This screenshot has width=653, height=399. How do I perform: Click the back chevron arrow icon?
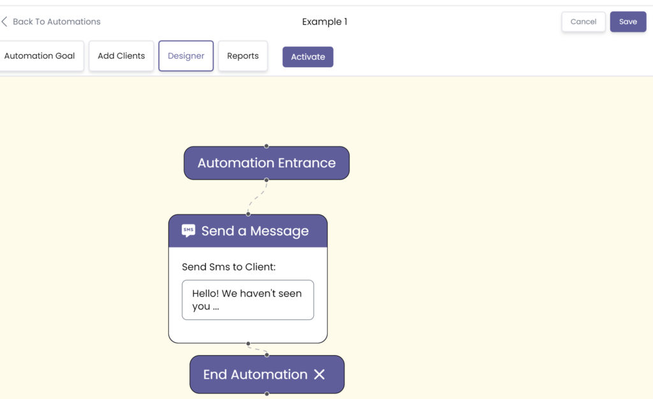(4, 22)
